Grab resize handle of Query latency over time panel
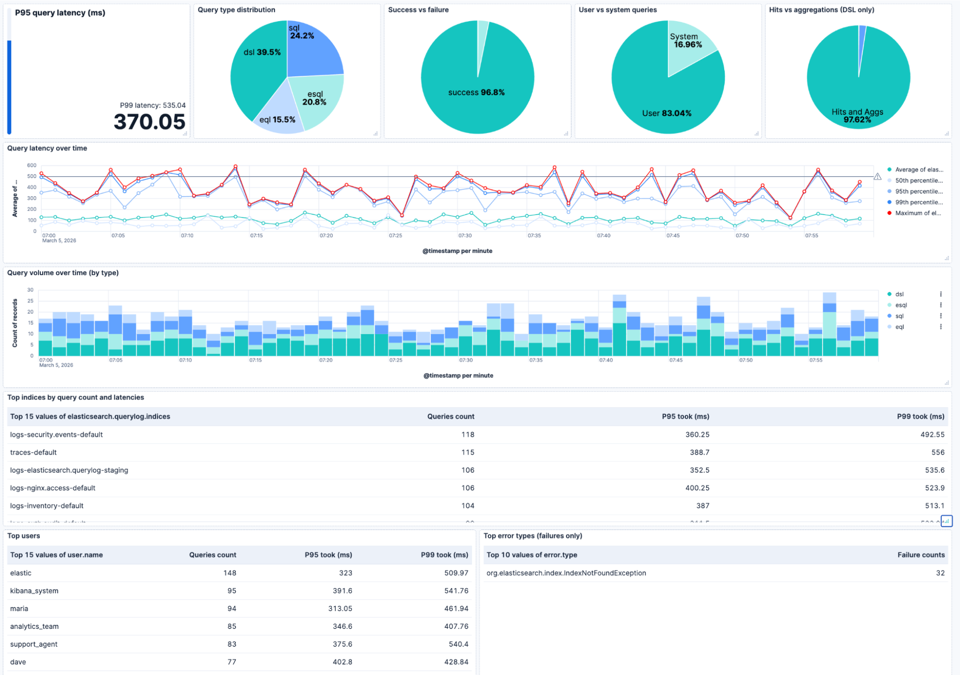The height and width of the screenshot is (675, 960). click(x=947, y=258)
